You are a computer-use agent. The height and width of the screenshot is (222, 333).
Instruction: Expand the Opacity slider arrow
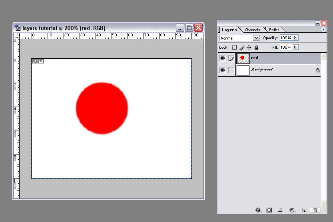point(295,38)
